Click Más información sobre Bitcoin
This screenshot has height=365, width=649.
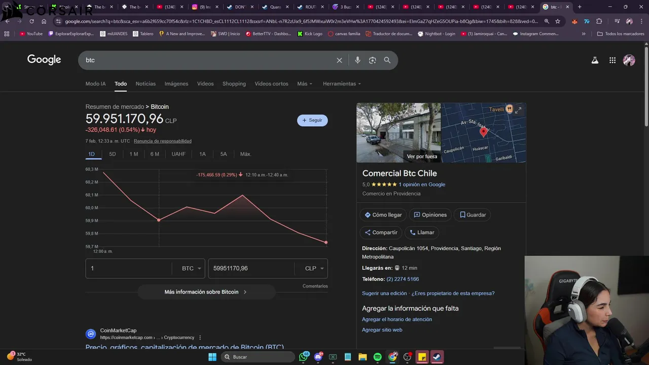point(206,292)
